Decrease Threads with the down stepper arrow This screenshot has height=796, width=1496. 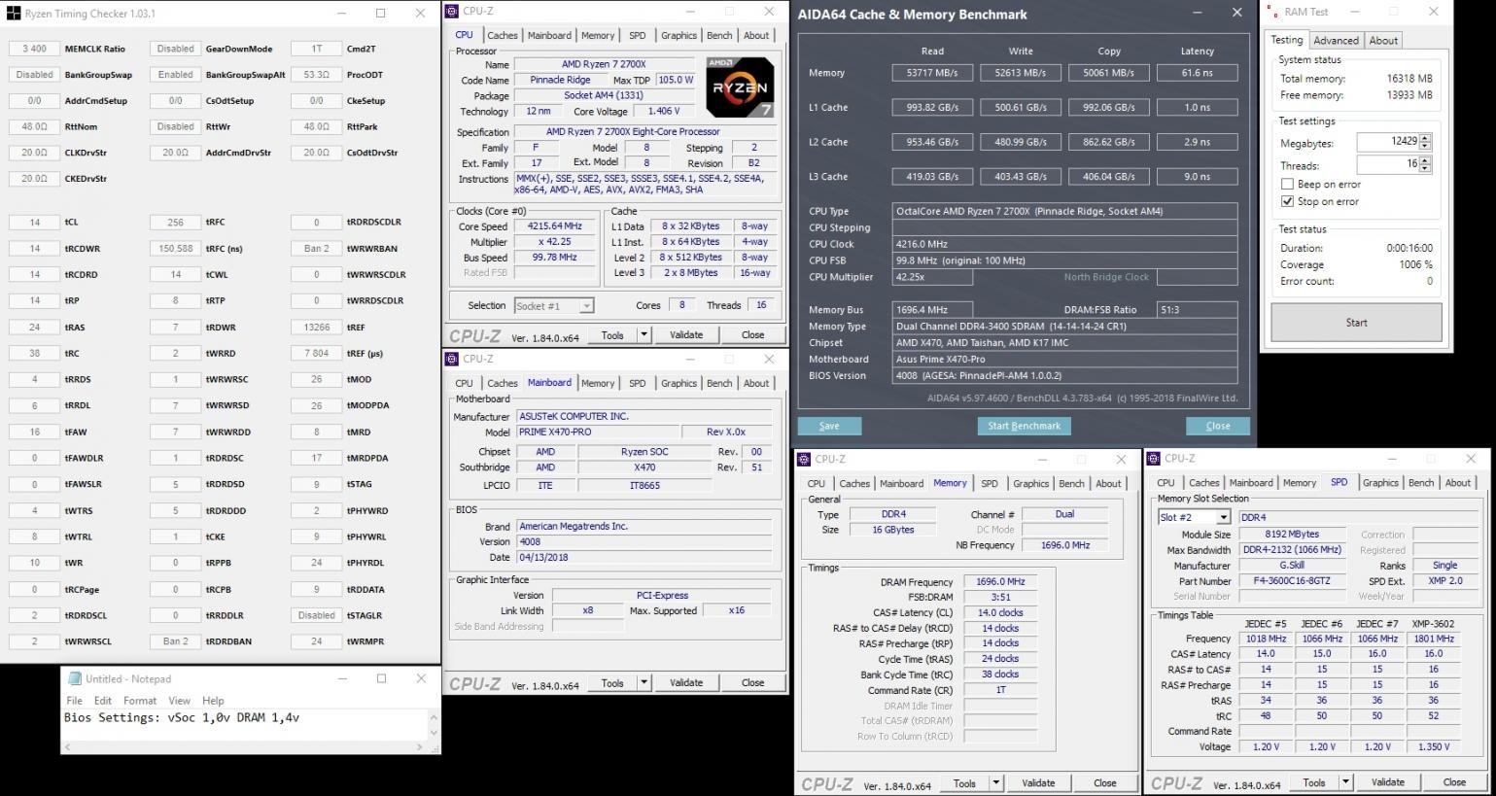pos(1425,169)
